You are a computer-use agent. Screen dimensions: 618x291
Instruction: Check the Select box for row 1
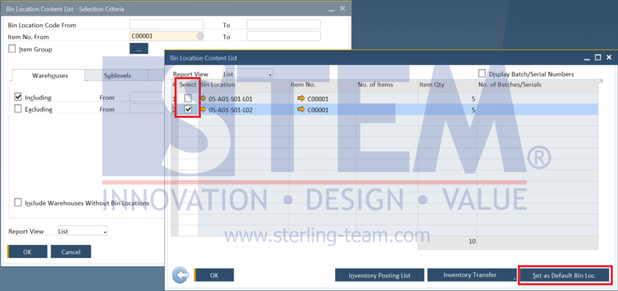click(189, 98)
